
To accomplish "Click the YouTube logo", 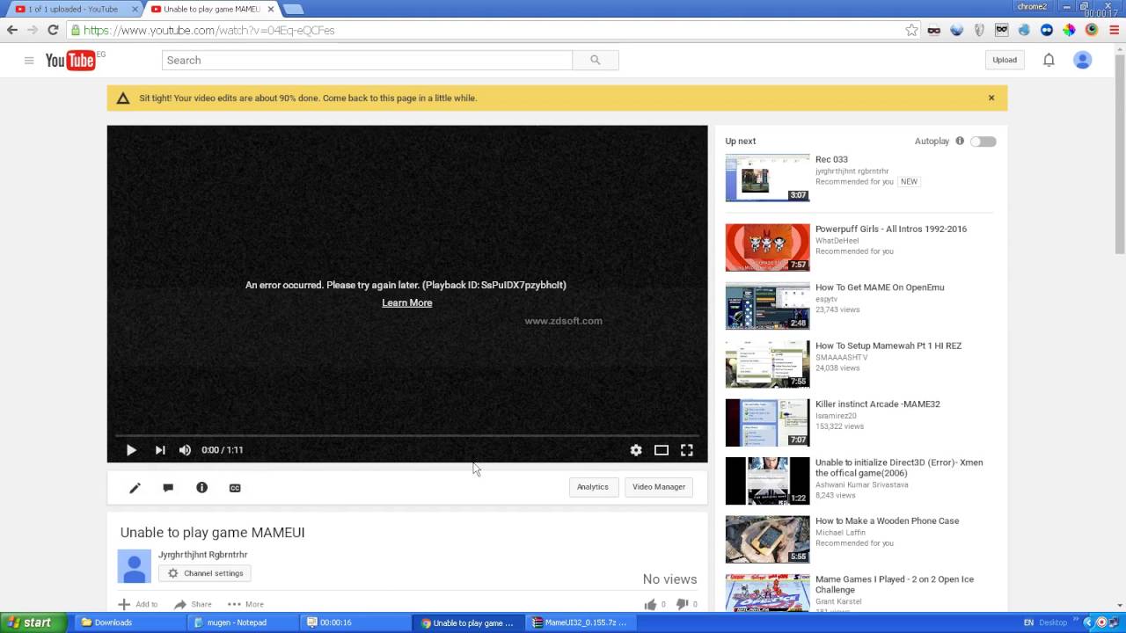I will tap(70, 60).
